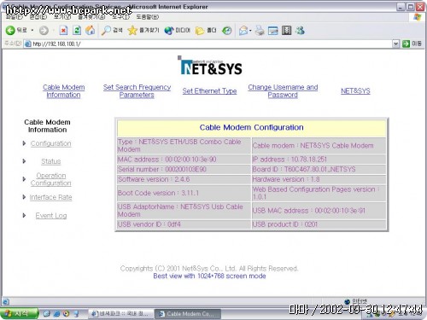Click the Forward arrow button
Image resolution: width=427 pixels, height=320 pixels.
[x=44, y=31]
